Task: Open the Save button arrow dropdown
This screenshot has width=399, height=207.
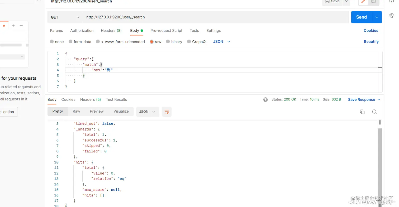Action: (346, 1)
